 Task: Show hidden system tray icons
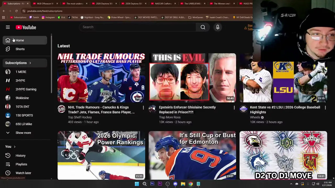(x=291, y=184)
